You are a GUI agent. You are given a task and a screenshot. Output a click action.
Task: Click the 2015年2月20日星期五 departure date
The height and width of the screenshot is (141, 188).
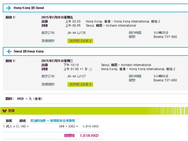coord(57,17)
